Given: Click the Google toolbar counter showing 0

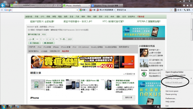Looking at the screenshot, I should point(171,10).
